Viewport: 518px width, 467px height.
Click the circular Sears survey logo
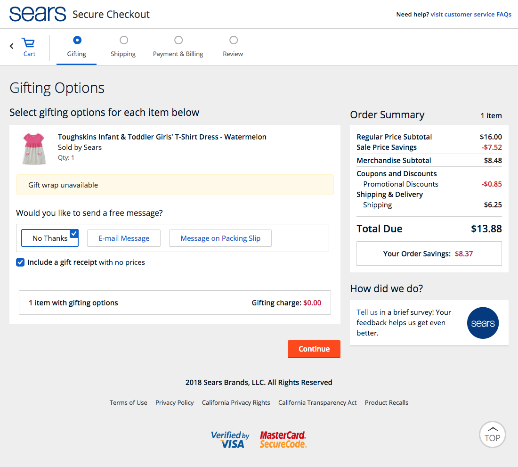coord(483,323)
